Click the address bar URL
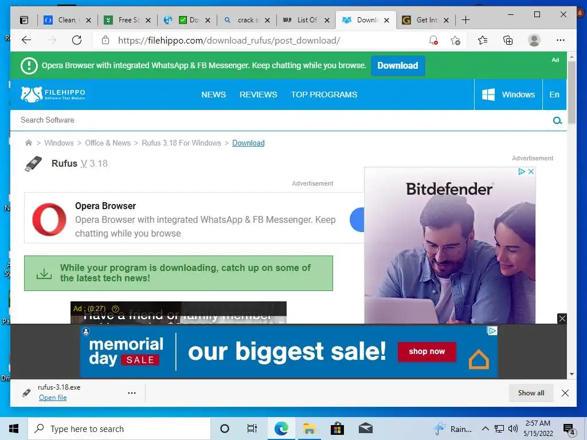Image resolution: width=587 pixels, height=440 pixels. [229, 41]
